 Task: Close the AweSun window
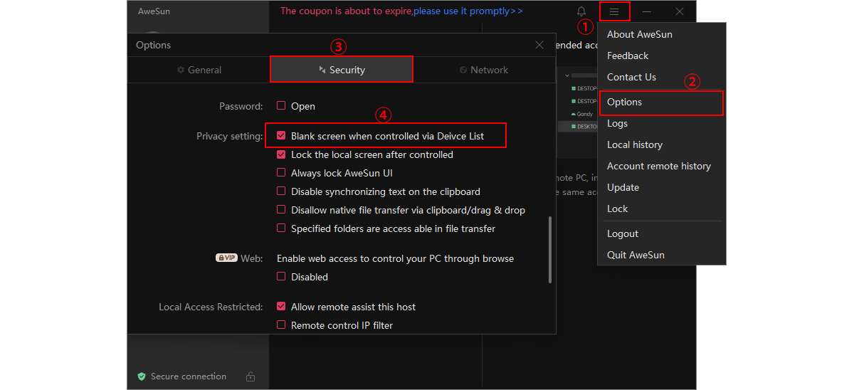click(680, 11)
